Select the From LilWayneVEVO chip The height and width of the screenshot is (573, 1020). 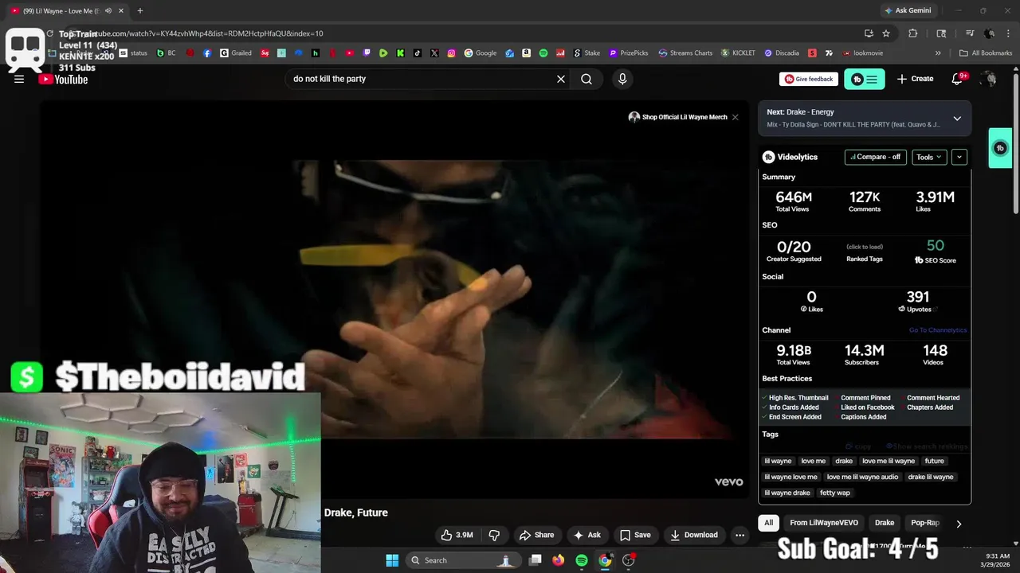pos(824,523)
